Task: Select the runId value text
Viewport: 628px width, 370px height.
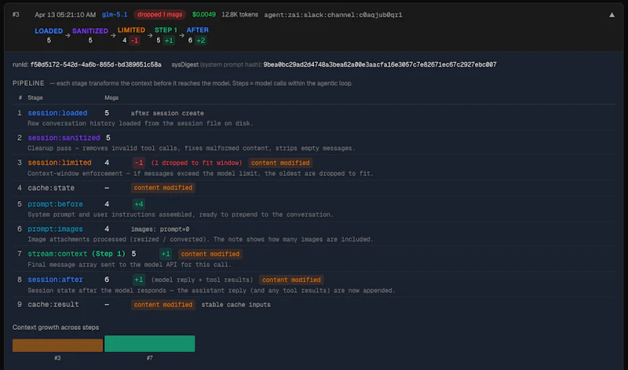Action: click(x=96, y=64)
